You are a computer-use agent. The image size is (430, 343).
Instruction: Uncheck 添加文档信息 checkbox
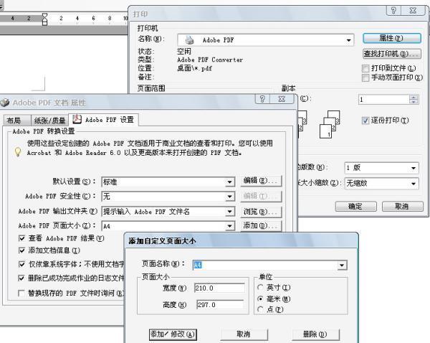21,250
